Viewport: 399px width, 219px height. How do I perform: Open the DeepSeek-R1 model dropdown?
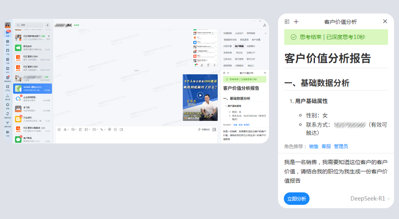(x=370, y=198)
